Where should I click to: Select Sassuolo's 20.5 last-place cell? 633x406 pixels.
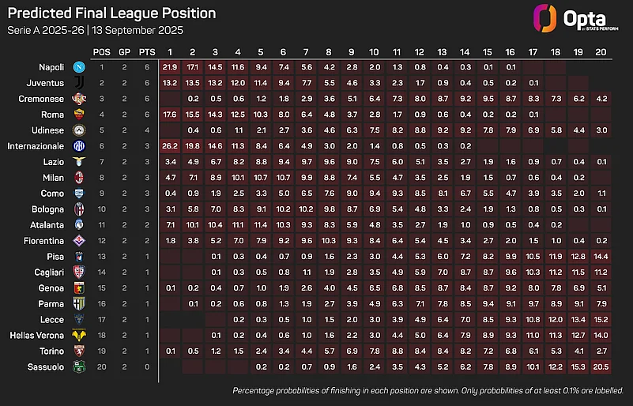point(601,367)
